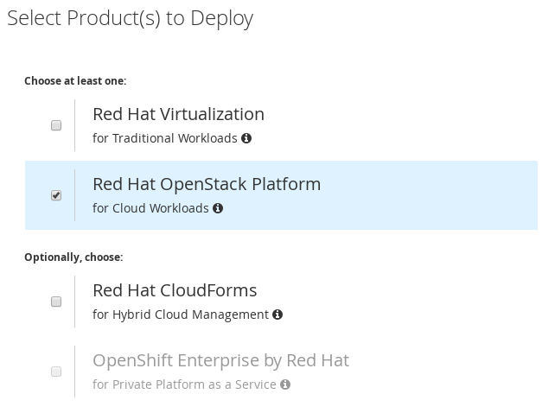Click the 'for Traditional Workloads' description
Viewport: 555px width, 413px height.
click(x=165, y=138)
